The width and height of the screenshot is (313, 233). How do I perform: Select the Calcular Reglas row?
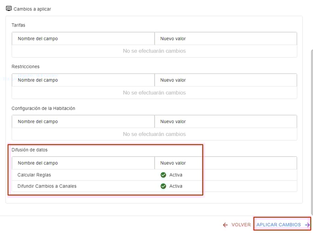[x=34, y=175]
